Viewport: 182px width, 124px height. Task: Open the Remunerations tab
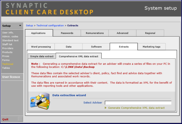[x=95, y=33]
